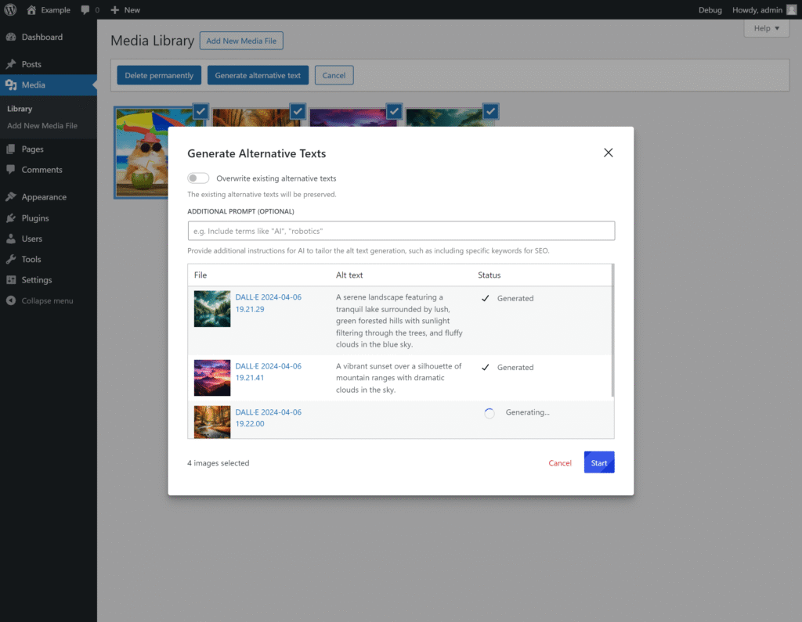Click the Collapse menu arrow icon
The height and width of the screenshot is (622, 802).
pyautogui.click(x=11, y=300)
